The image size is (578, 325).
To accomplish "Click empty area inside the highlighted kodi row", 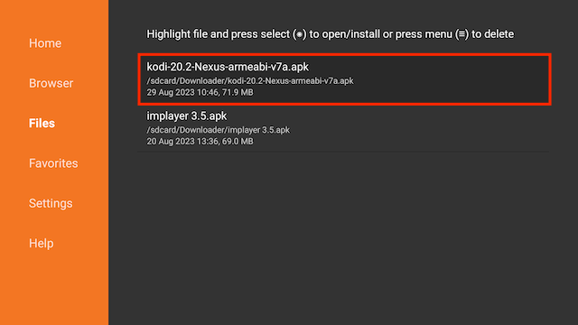I will pos(450,79).
